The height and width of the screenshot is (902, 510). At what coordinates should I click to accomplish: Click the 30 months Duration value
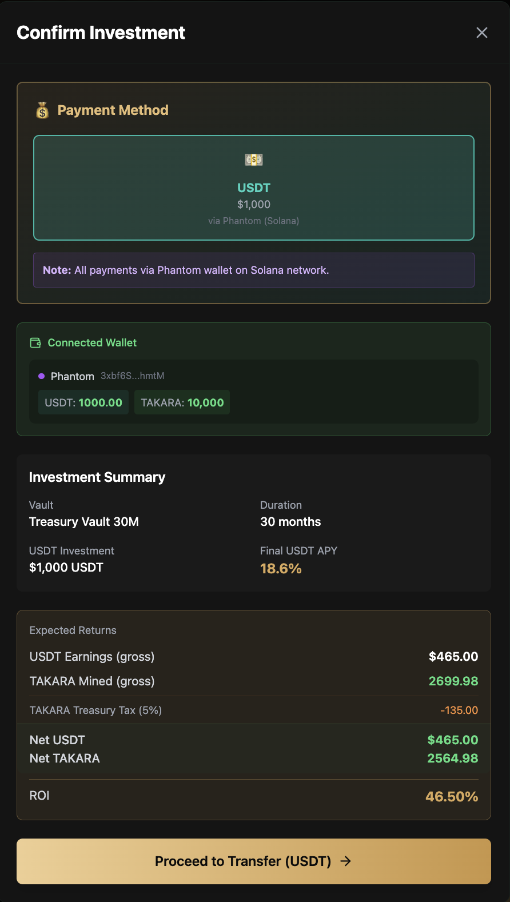(x=290, y=522)
